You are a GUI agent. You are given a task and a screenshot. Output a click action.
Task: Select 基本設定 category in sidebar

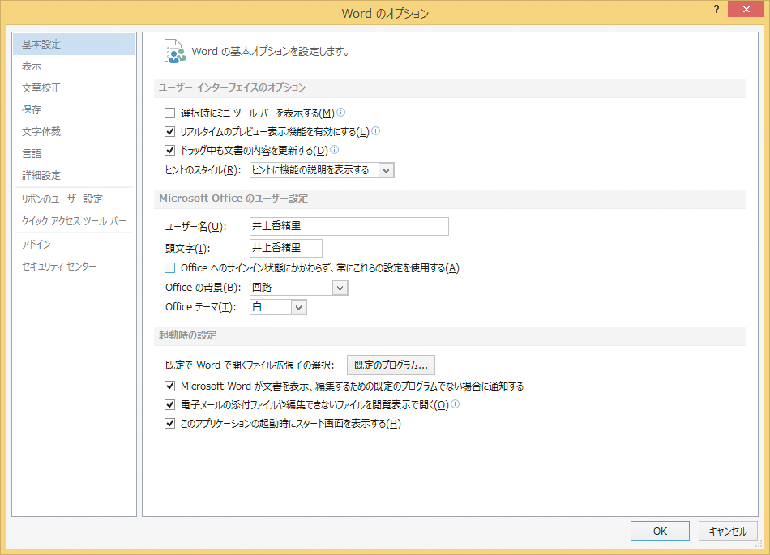pyautogui.click(x=74, y=45)
